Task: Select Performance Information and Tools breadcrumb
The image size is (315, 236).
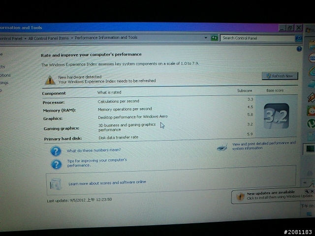Action: click(106, 37)
